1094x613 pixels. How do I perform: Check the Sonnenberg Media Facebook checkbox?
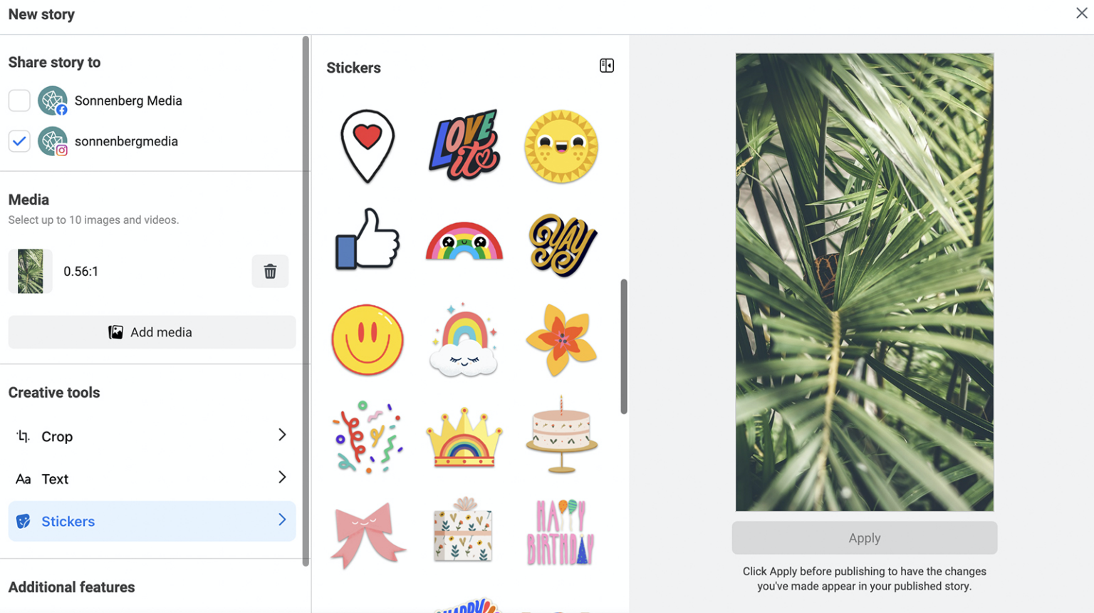(x=19, y=101)
